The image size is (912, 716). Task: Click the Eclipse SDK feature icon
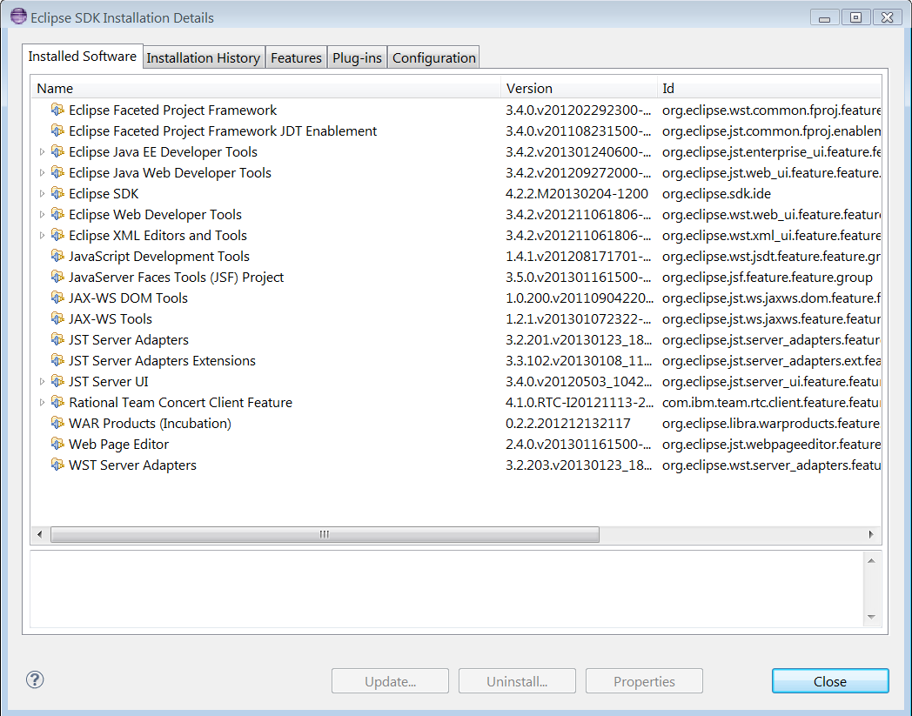click(57, 193)
